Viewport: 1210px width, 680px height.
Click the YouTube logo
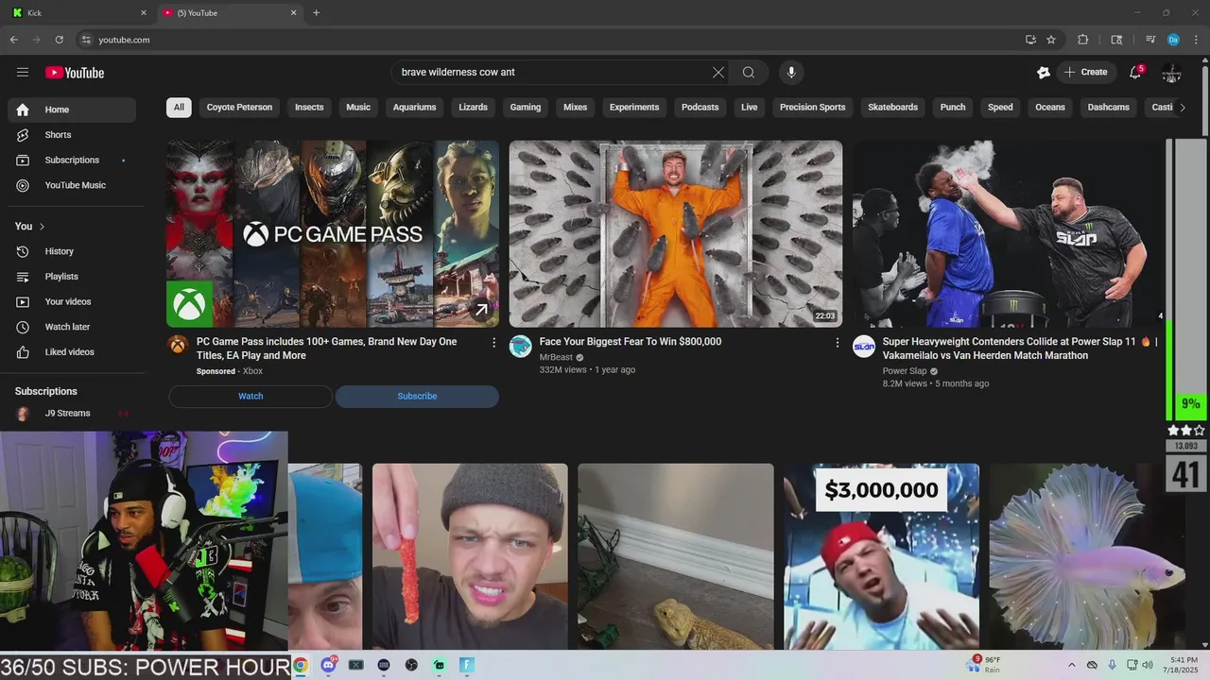click(75, 73)
